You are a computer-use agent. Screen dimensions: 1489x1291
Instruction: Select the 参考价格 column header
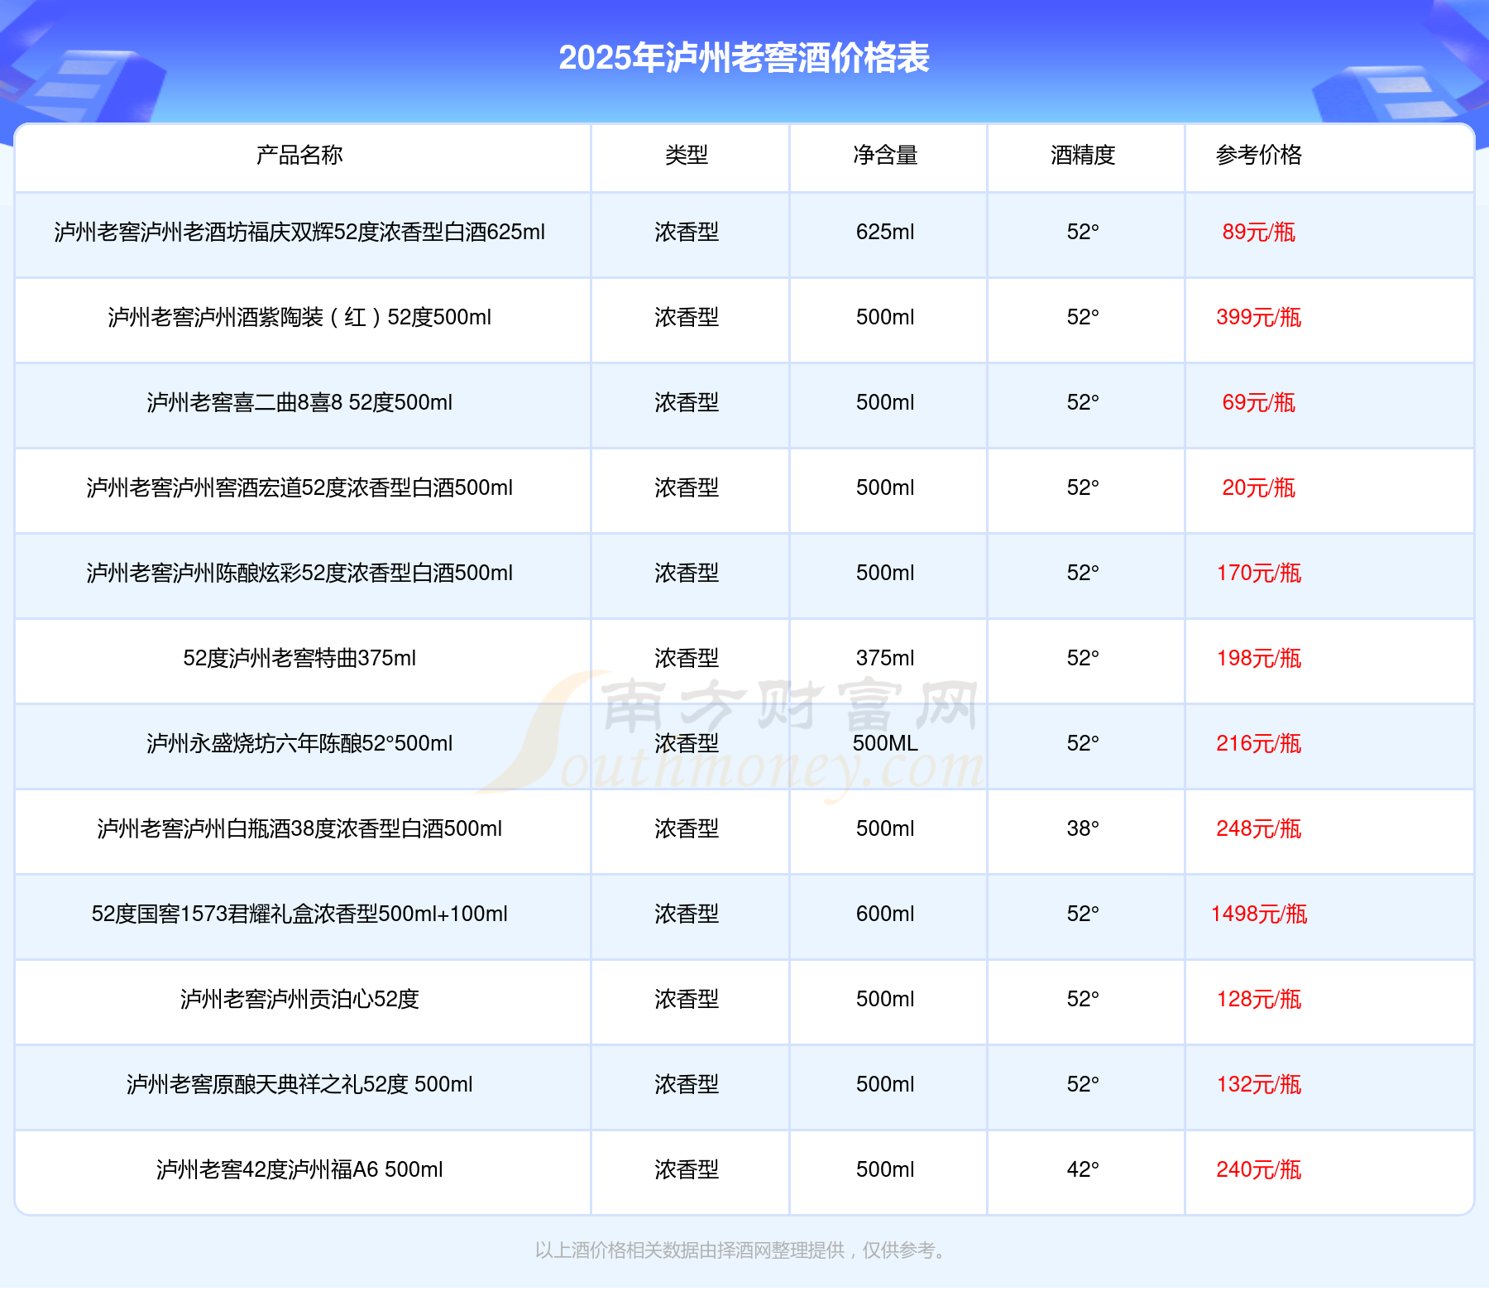coord(1259,155)
